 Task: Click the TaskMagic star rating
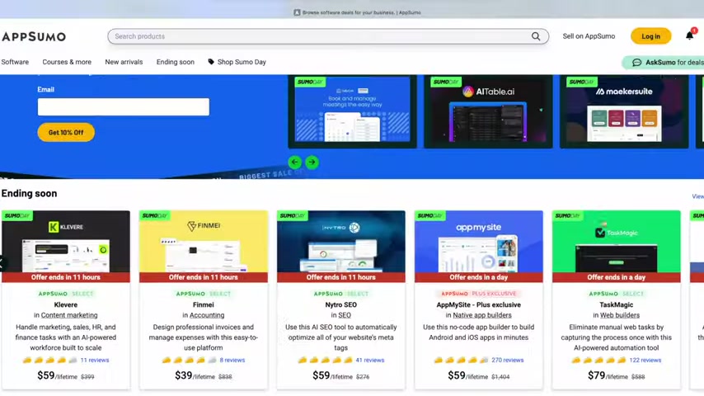(x=598, y=360)
